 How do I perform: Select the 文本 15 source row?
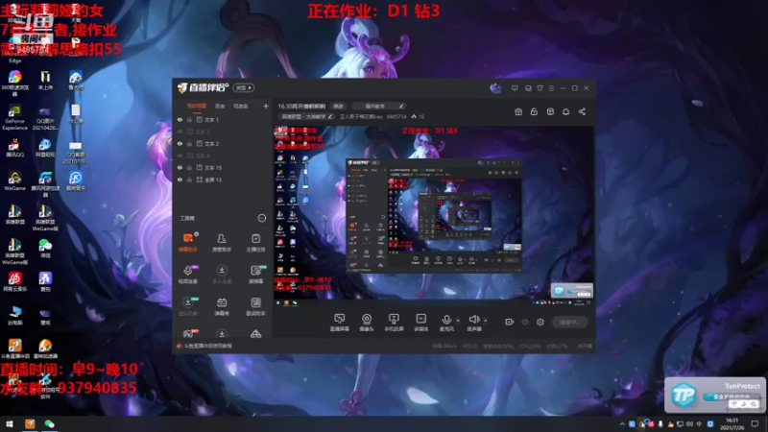[223, 167]
